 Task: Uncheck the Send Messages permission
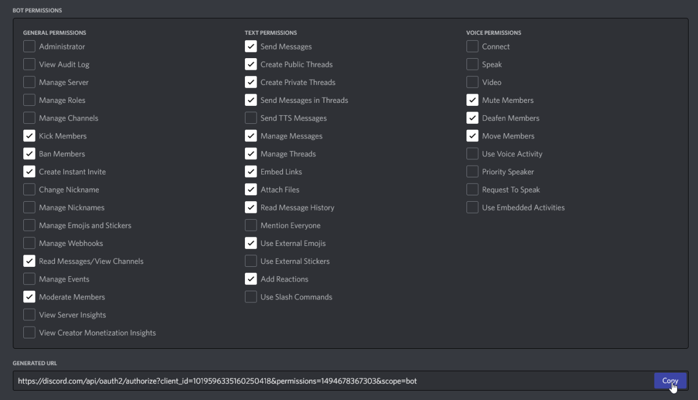[251, 46]
